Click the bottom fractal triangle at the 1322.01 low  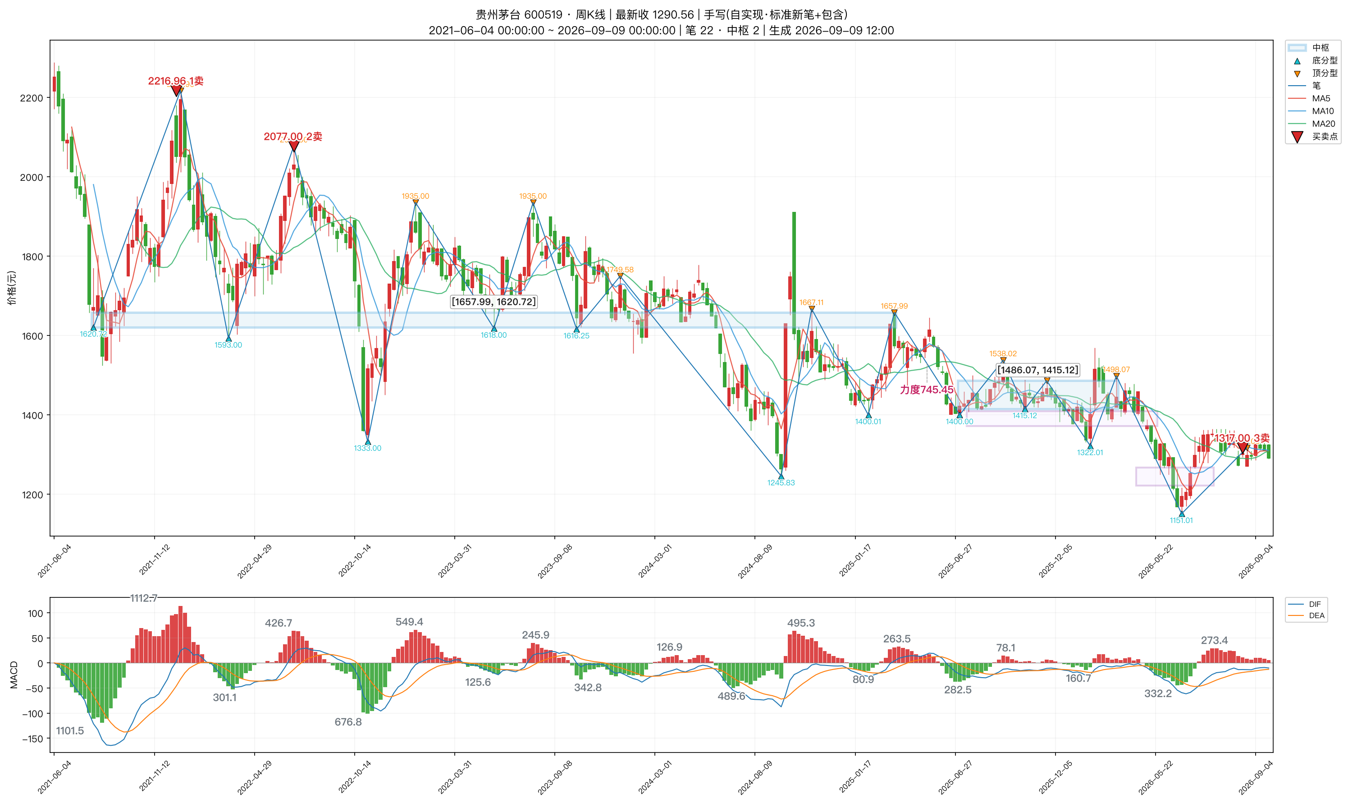1090,446
